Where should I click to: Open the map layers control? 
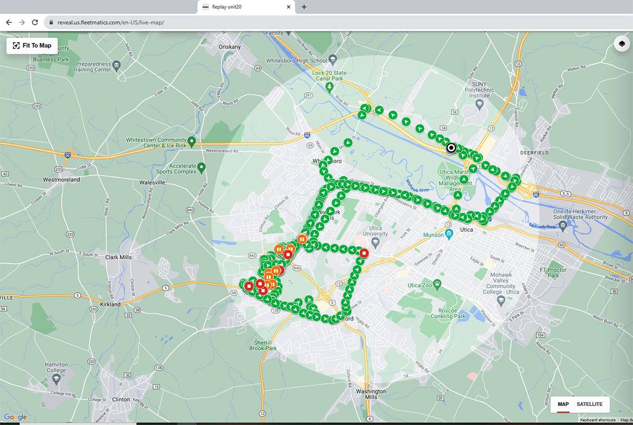(622, 44)
